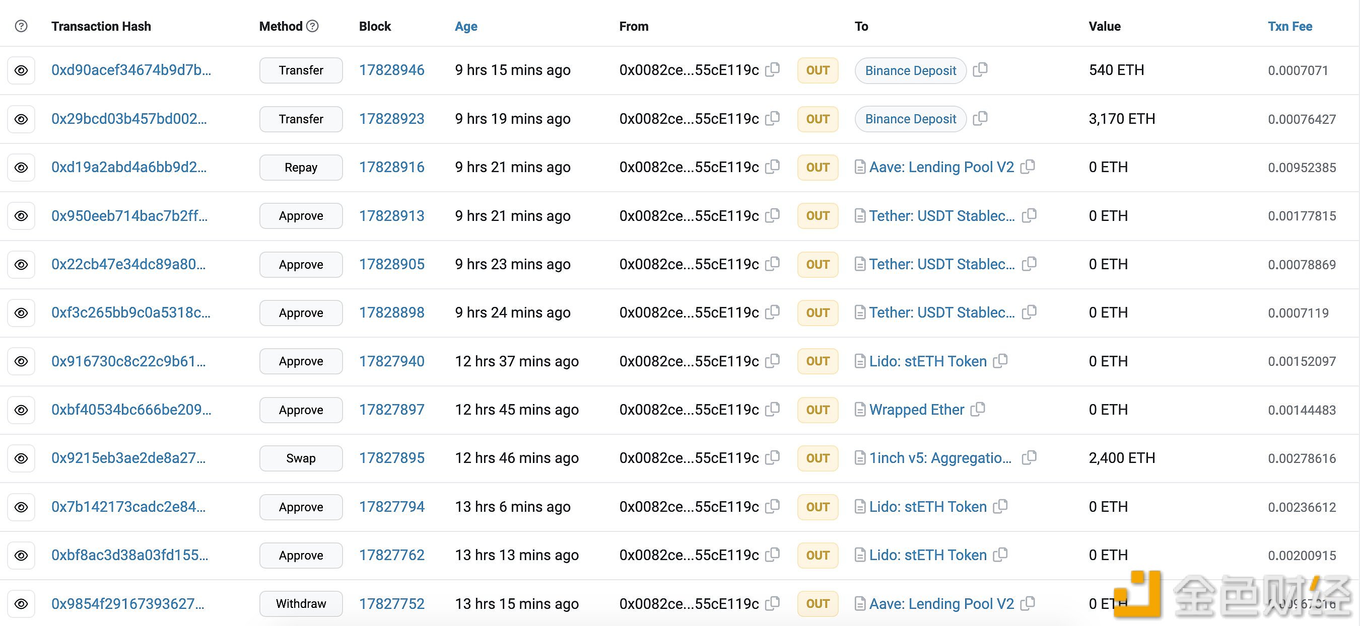Preview transaction 0xf3c265bb9c0a5318c with eye icon
The width and height of the screenshot is (1360, 626).
point(21,312)
